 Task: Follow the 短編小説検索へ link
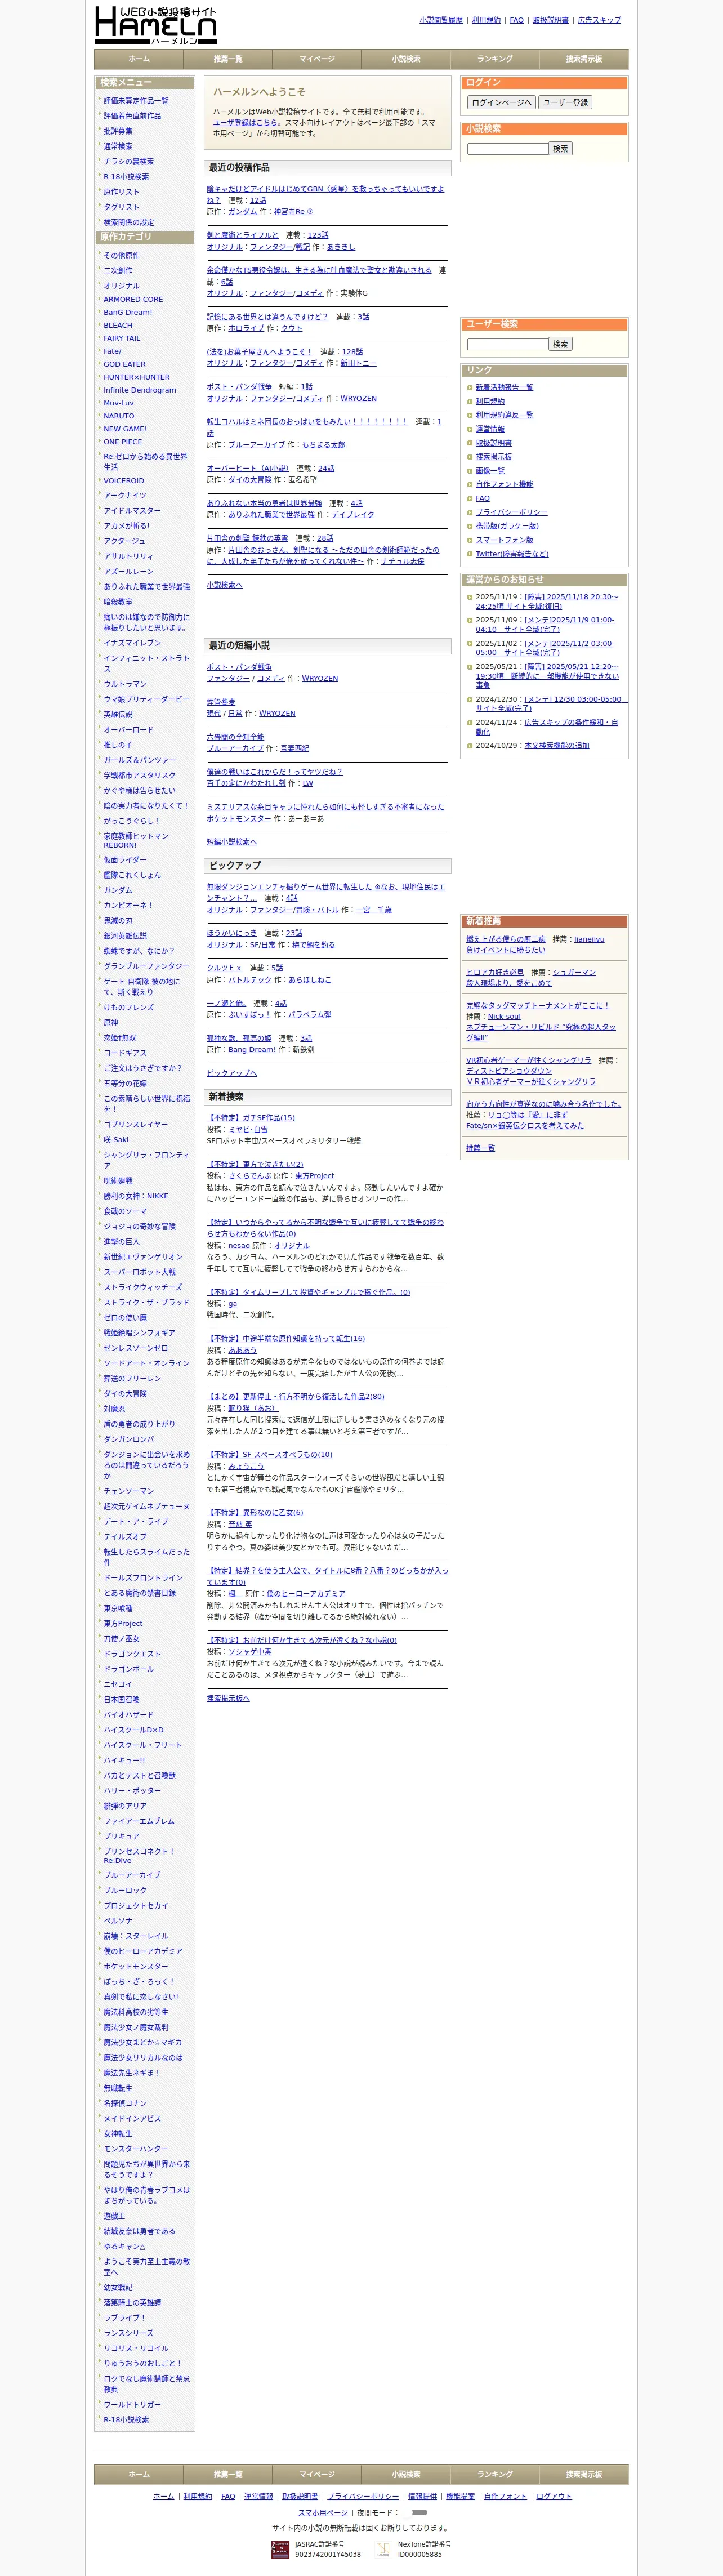coord(232,842)
